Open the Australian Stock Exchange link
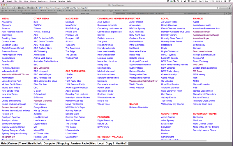Viewport: 233px width, 146px height. point(206,35)
